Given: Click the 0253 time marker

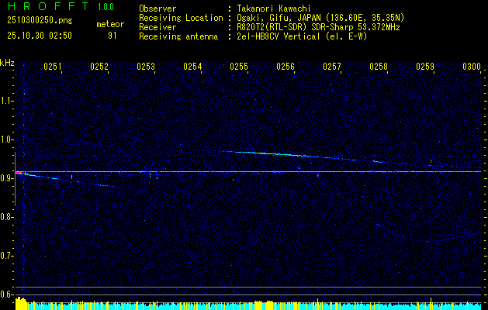Looking at the screenshot, I should click(x=146, y=67).
